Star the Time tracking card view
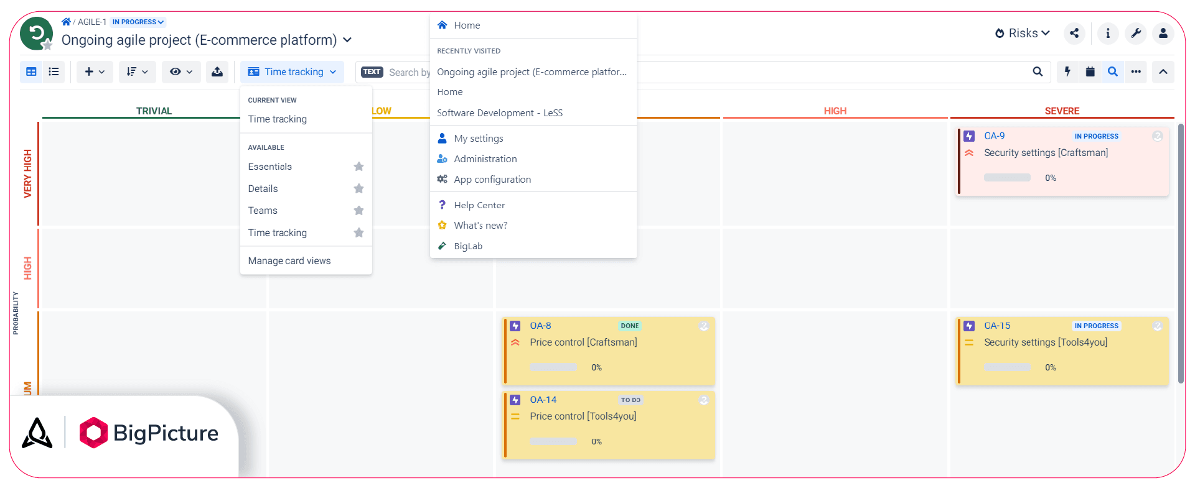This screenshot has height=491, width=1195. (x=358, y=233)
